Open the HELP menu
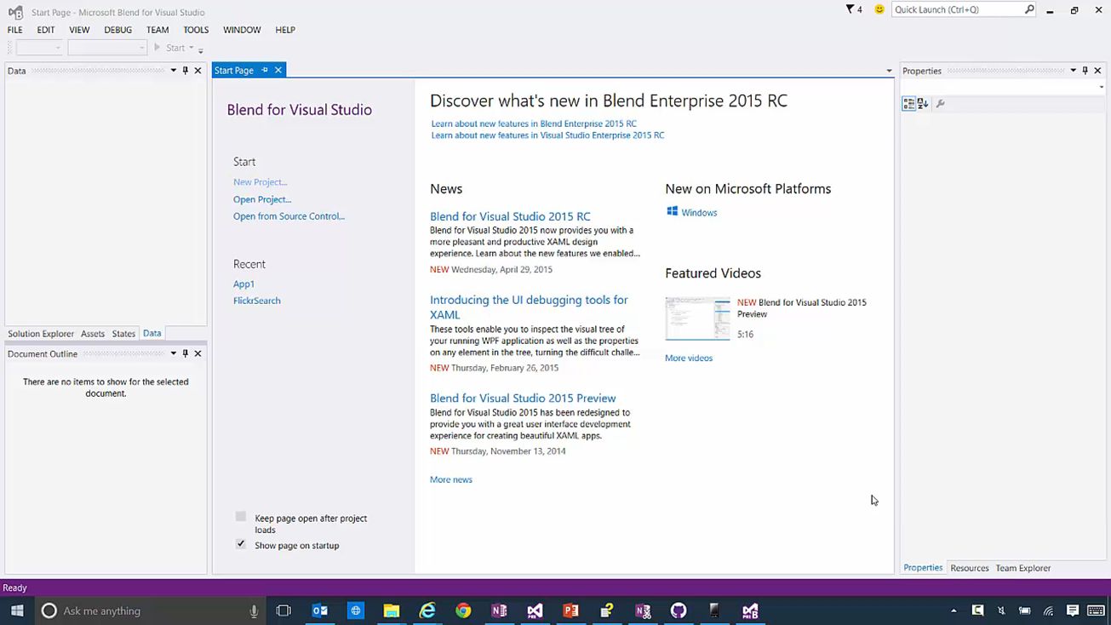 click(285, 30)
